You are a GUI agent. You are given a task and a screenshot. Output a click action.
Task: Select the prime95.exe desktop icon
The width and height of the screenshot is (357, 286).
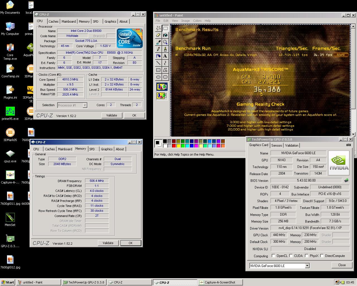point(10,114)
